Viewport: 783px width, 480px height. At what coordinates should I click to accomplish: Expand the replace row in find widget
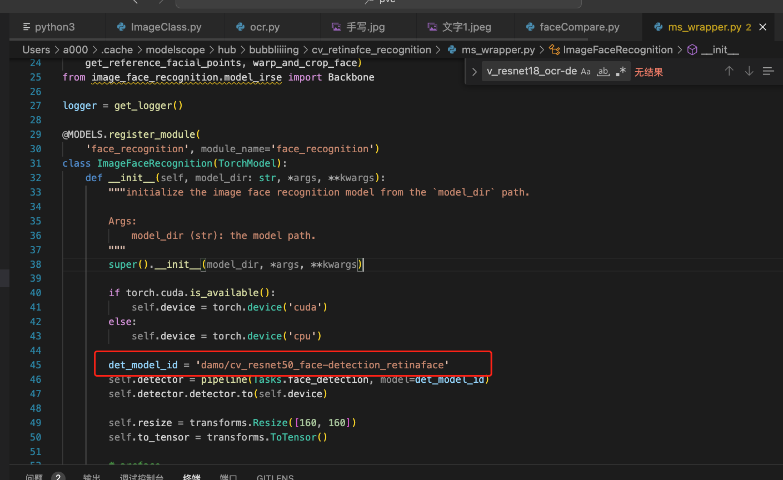[x=474, y=72]
